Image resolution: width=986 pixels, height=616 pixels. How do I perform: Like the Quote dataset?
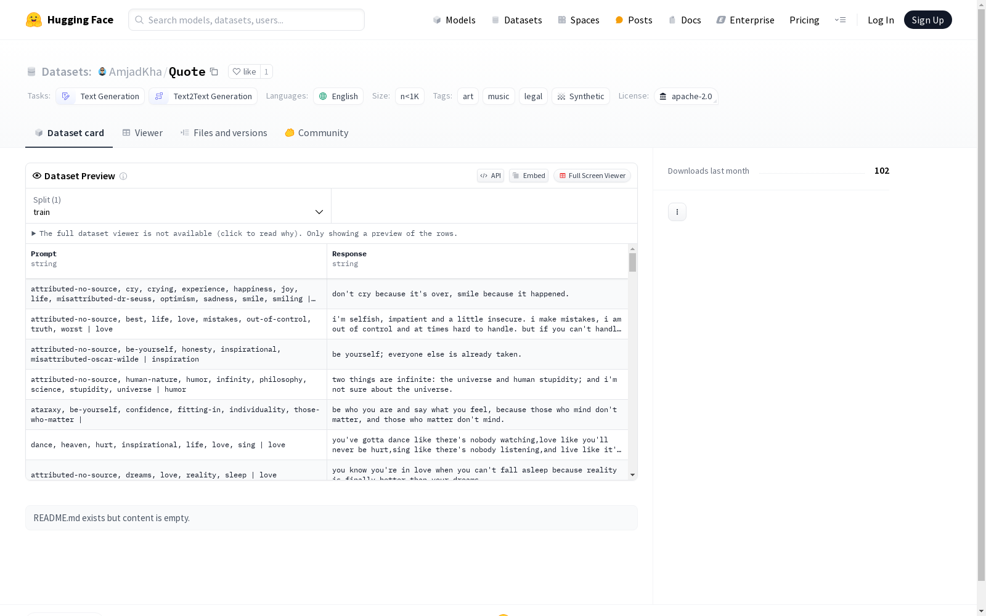coord(244,71)
